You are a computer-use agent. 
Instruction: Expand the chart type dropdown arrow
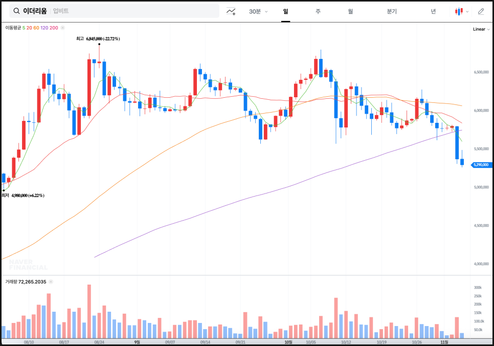click(x=467, y=11)
